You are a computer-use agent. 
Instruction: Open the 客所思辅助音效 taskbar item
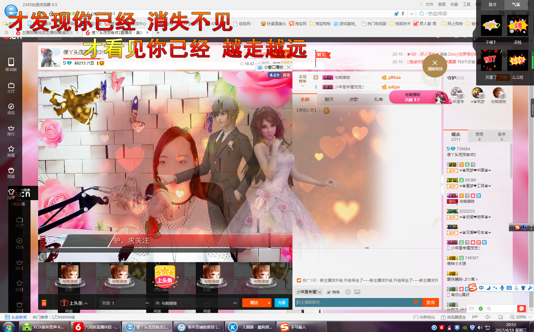pos(198,327)
